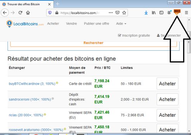
Task: Open buyBTCwithcardnow trader profile
Action: [32, 84]
